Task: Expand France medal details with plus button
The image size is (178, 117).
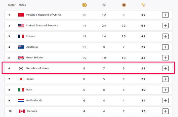Action: pos(165,36)
